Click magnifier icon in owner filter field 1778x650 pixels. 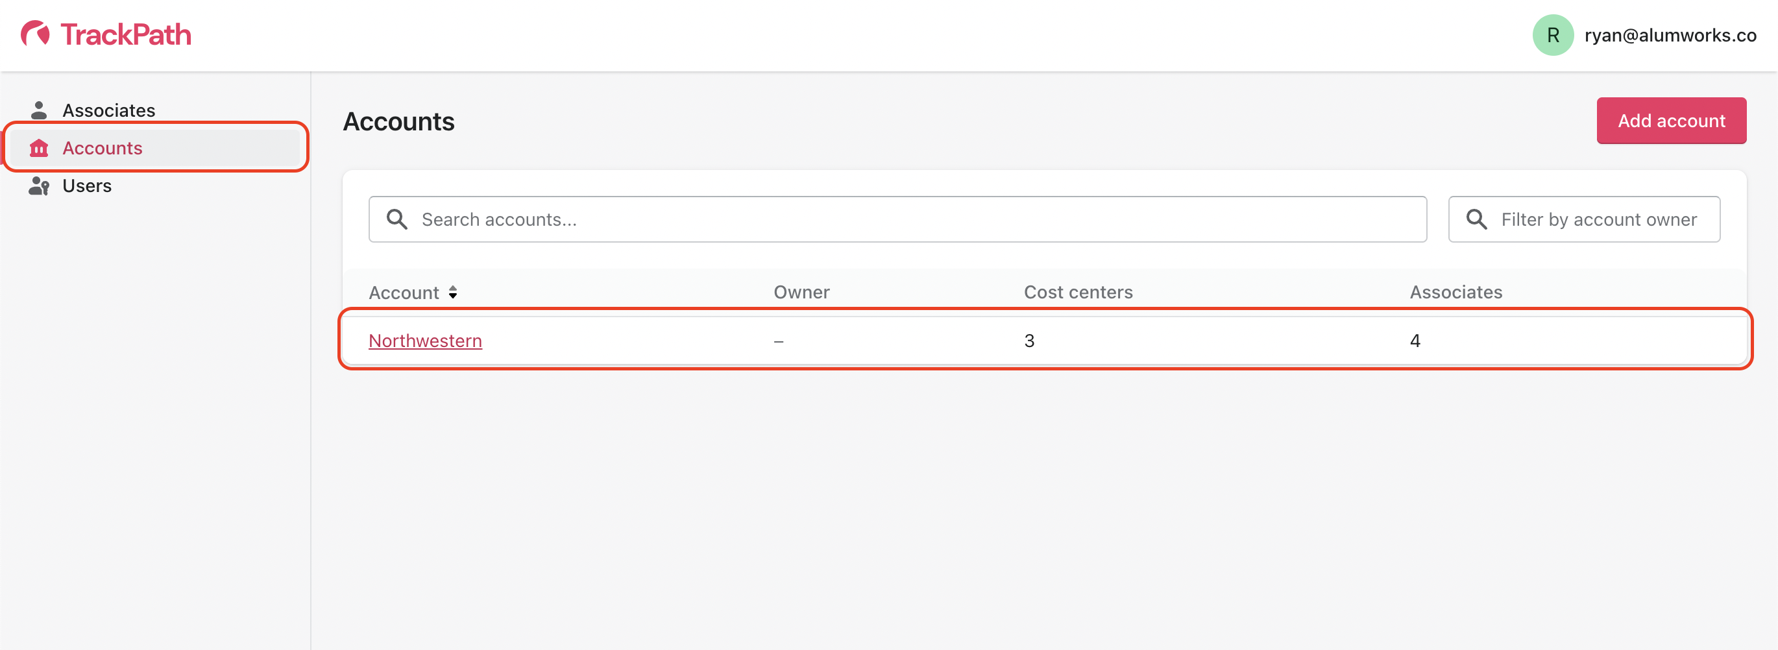1476,219
